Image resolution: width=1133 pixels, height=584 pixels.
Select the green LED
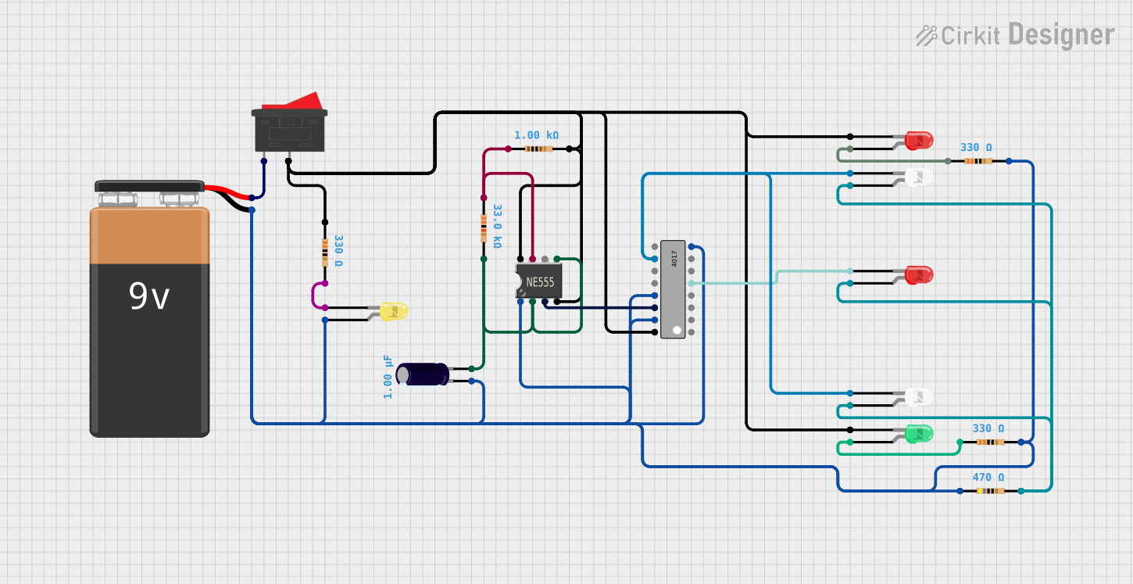[x=919, y=434]
